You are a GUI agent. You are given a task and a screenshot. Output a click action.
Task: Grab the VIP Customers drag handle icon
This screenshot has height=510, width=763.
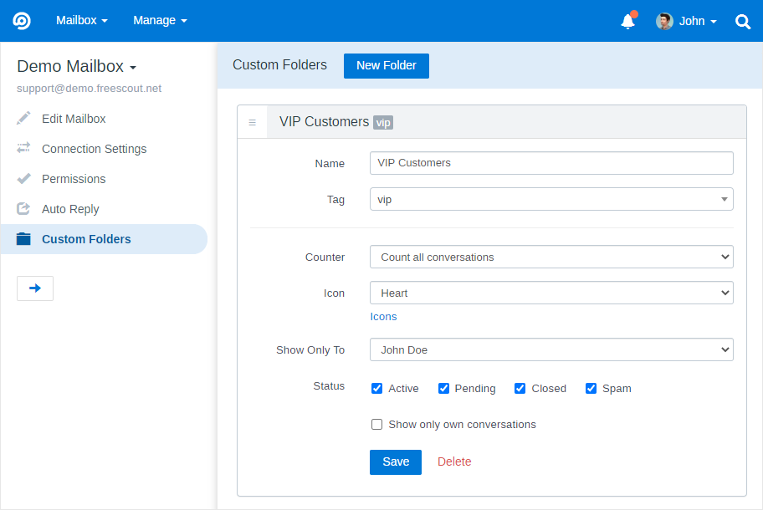(x=253, y=121)
